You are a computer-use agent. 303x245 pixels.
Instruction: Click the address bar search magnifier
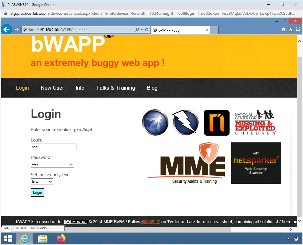(x=137, y=29)
